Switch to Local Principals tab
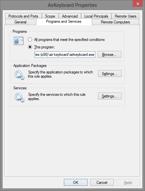 (x=96, y=16)
